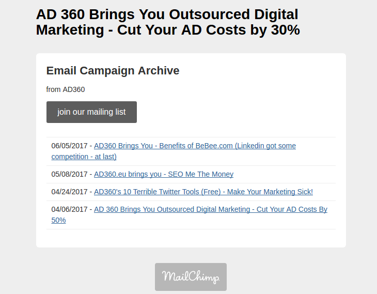Click the 04/24/2017 campaign date
Image resolution: width=377 pixels, height=294 pixels.
point(70,192)
